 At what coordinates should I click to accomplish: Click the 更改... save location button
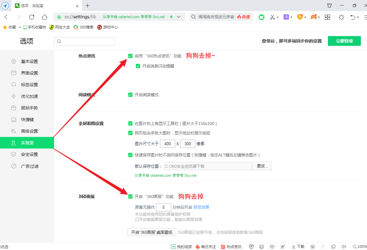coord(262,166)
